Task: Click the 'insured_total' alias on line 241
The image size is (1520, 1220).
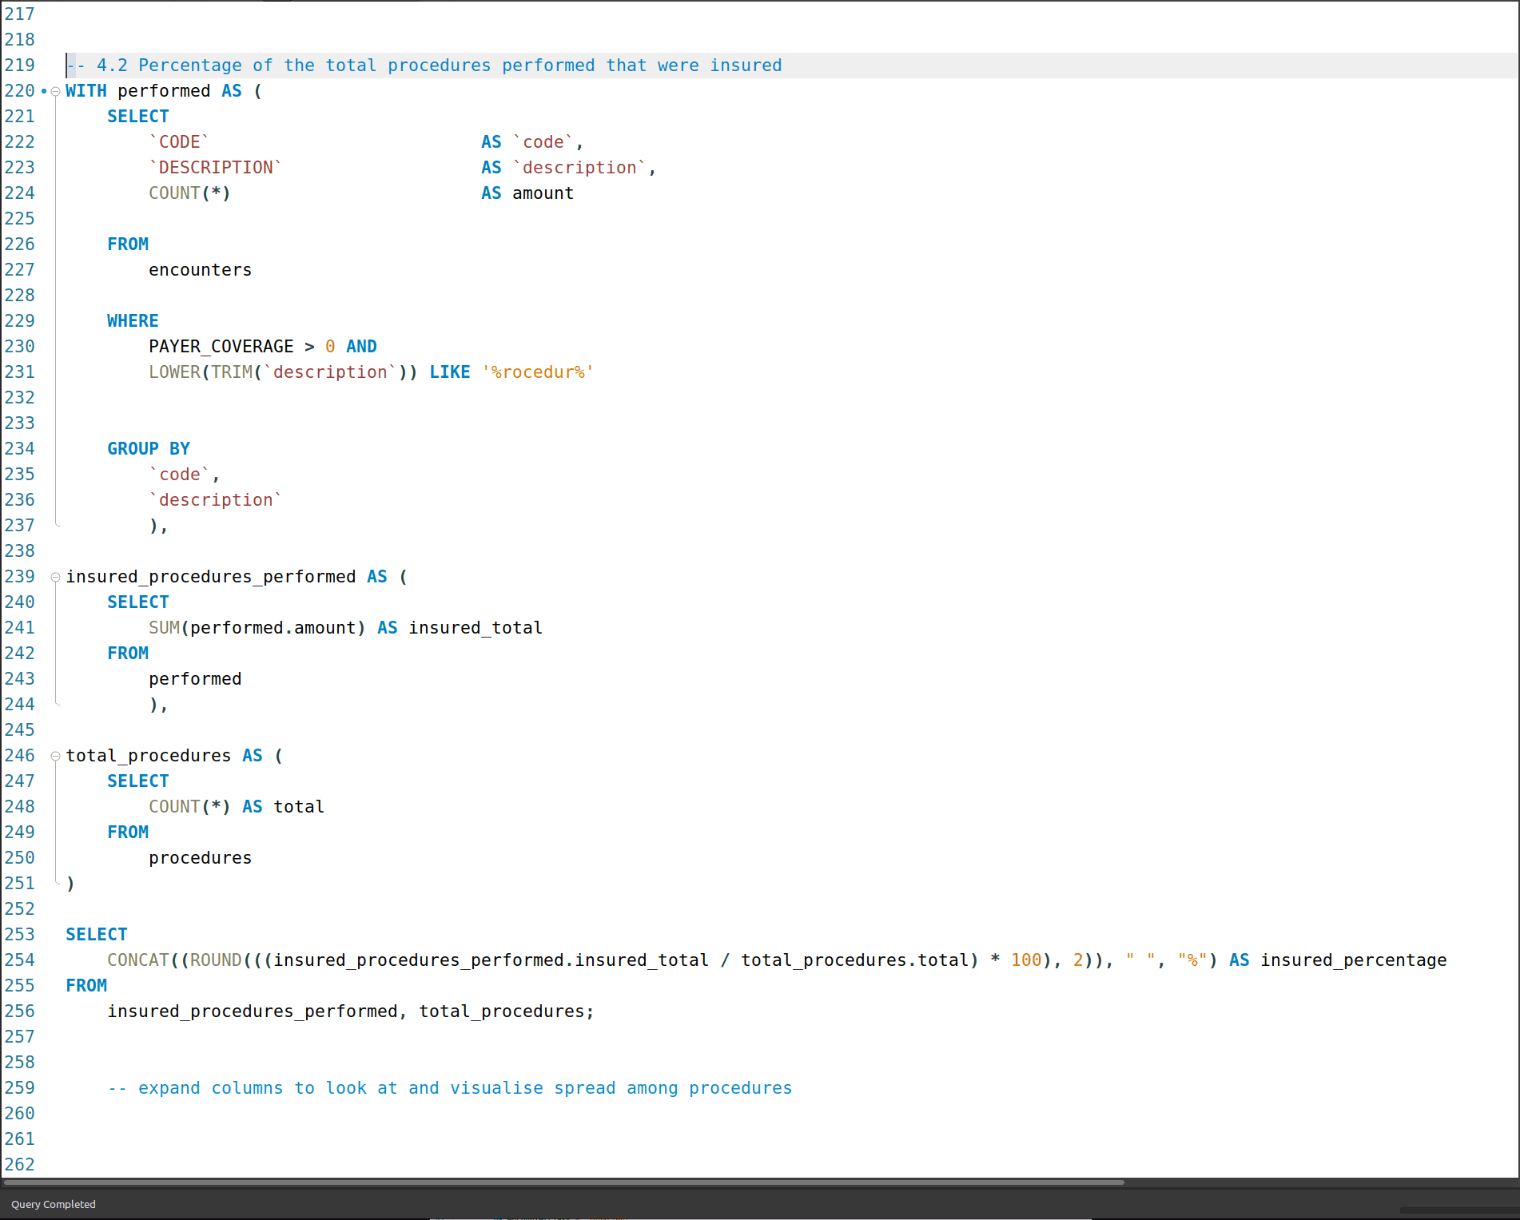Action: click(x=475, y=628)
